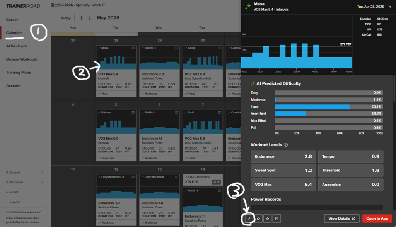Click the View Details button
This screenshot has height=227, width=396.
[341, 219]
